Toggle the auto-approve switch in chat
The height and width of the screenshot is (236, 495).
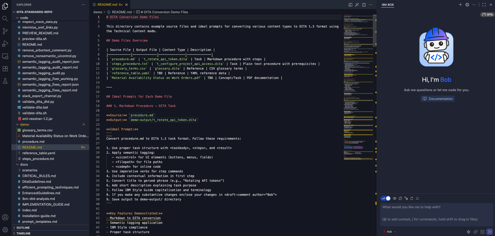coord(386,198)
